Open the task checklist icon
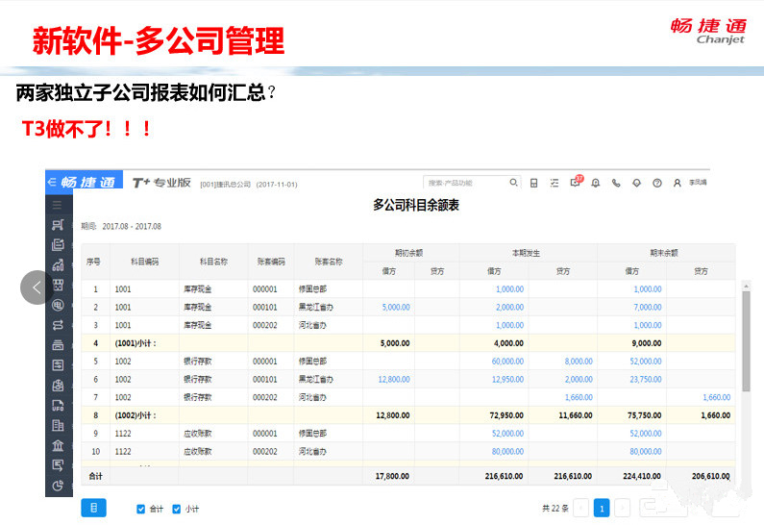This screenshot has width=764, height=525. [x=555, y=183]
